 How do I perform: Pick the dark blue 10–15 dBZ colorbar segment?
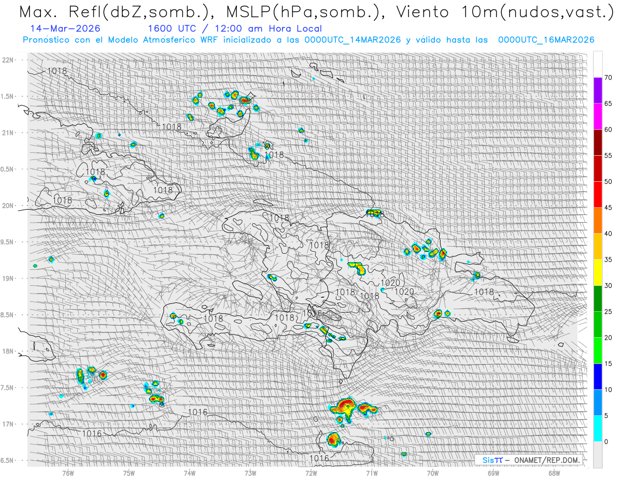(x=598, y=376)
